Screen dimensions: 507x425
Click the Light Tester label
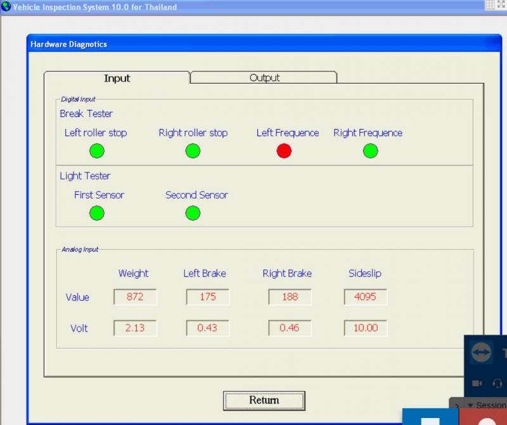pos(85,176)
